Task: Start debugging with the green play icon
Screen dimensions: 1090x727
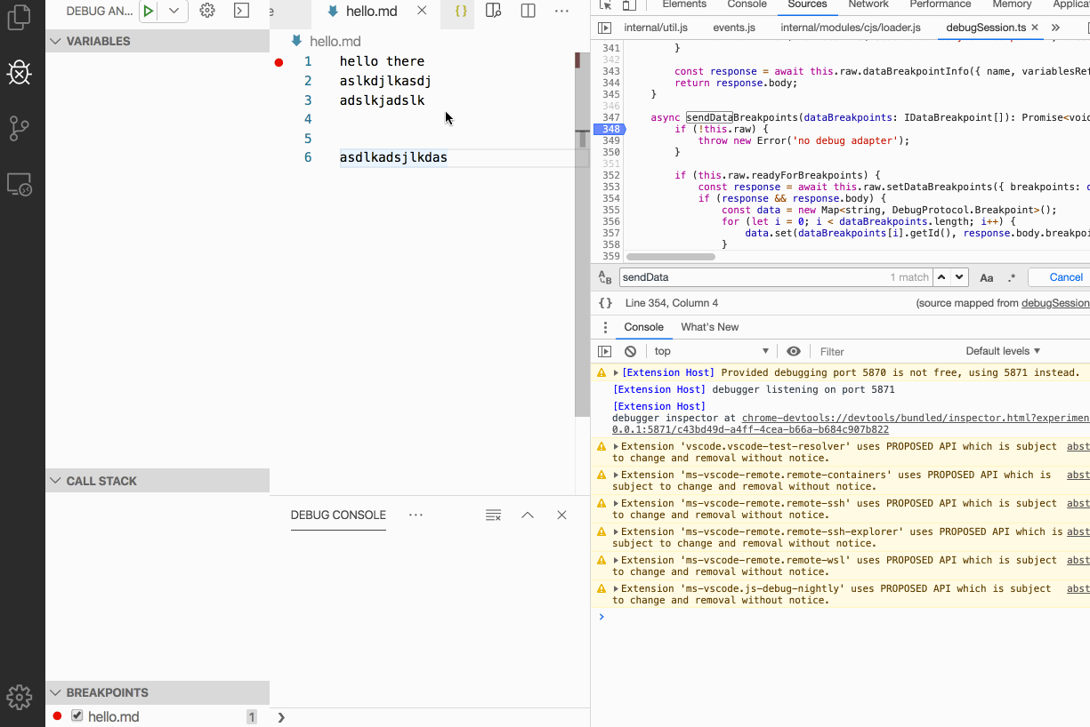Action: [147, 12]
